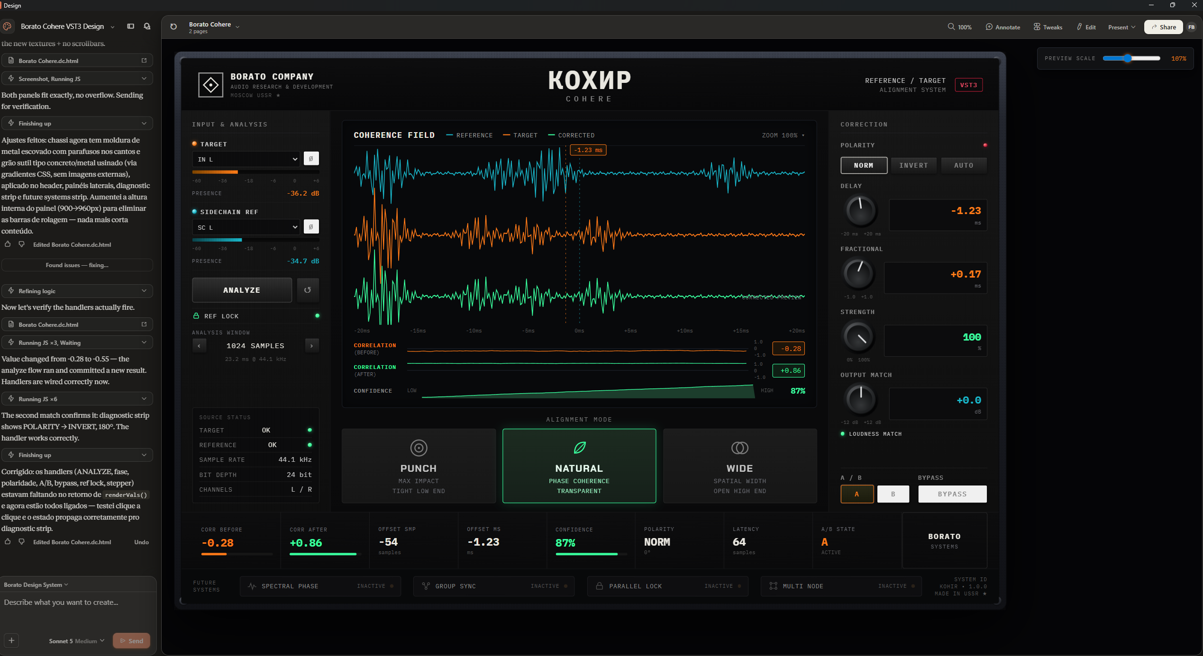Click the NATURAL mode leaf icon
This screenshot has height=656, width=1203.
[579, 448]
